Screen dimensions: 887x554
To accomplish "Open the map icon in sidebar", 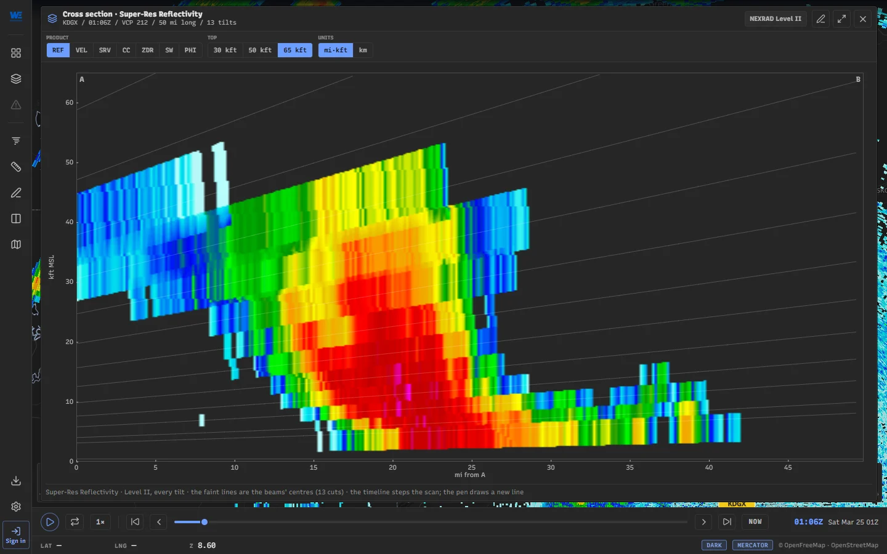I will coord(16,244).
